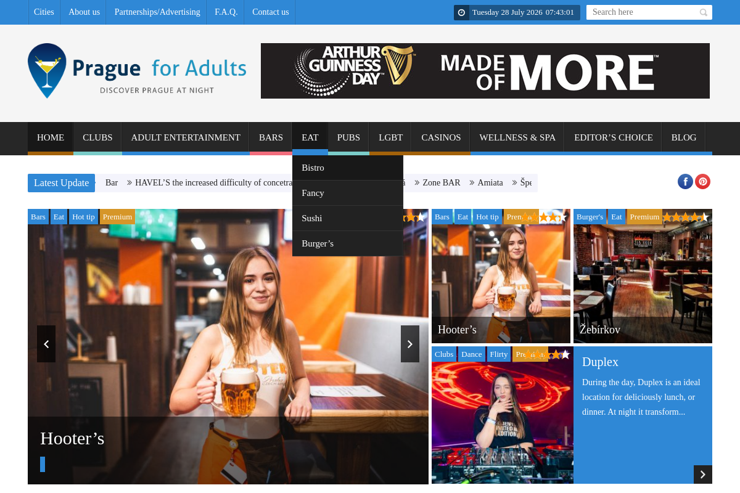Go to next slide in main slider

pos(410,344)
